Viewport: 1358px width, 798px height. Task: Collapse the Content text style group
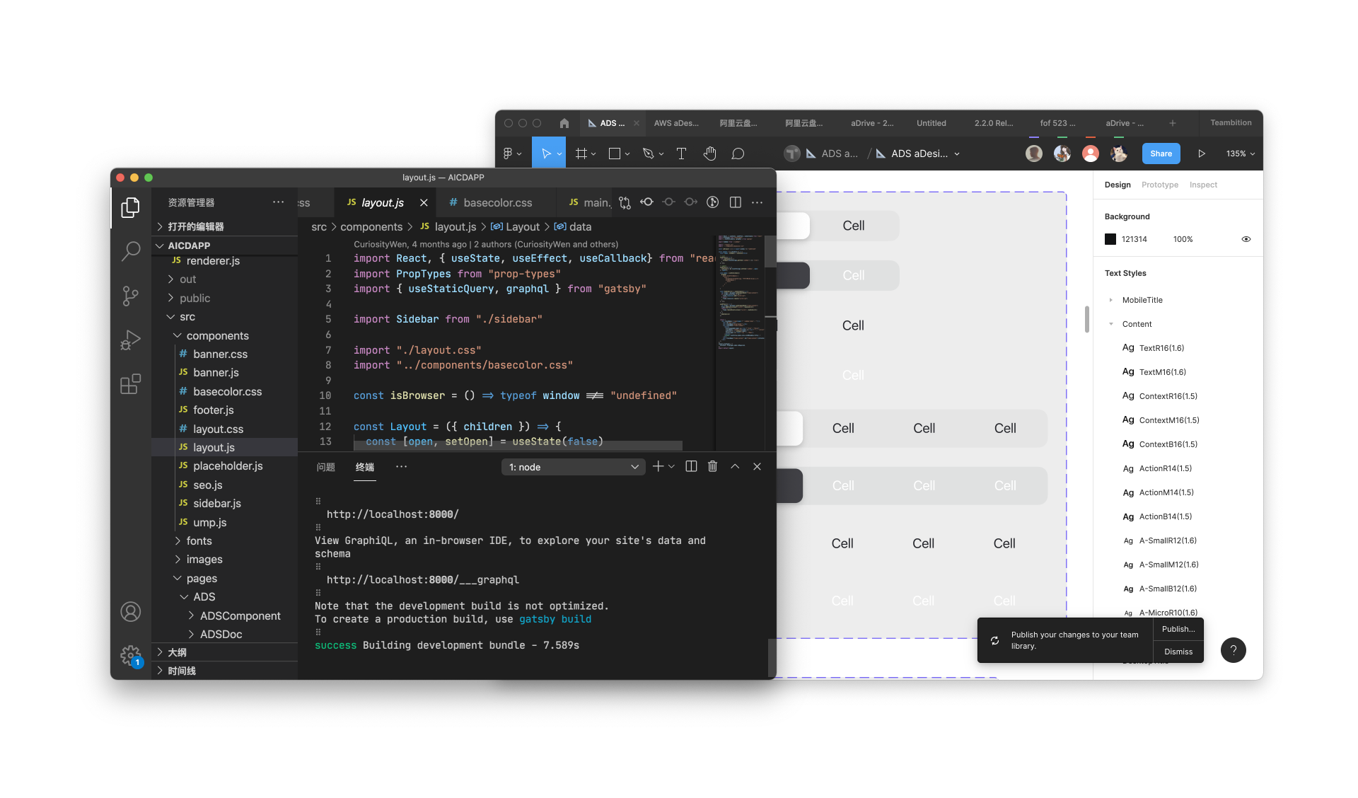(1111, 324)
